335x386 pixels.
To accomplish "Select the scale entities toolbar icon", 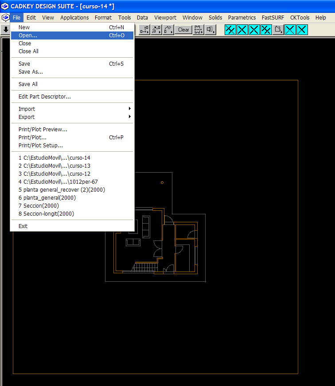I will coord(156,30).
